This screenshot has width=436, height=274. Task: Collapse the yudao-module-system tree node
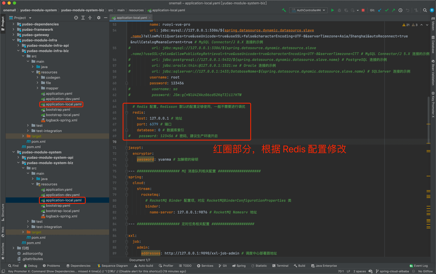click(x=14, y=152)
